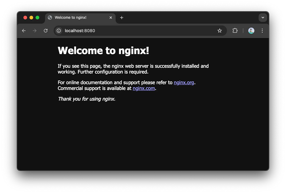Screen dimensions: 286x193
Task: Open a new tab with plus button
Action: [x=122, y=18]
